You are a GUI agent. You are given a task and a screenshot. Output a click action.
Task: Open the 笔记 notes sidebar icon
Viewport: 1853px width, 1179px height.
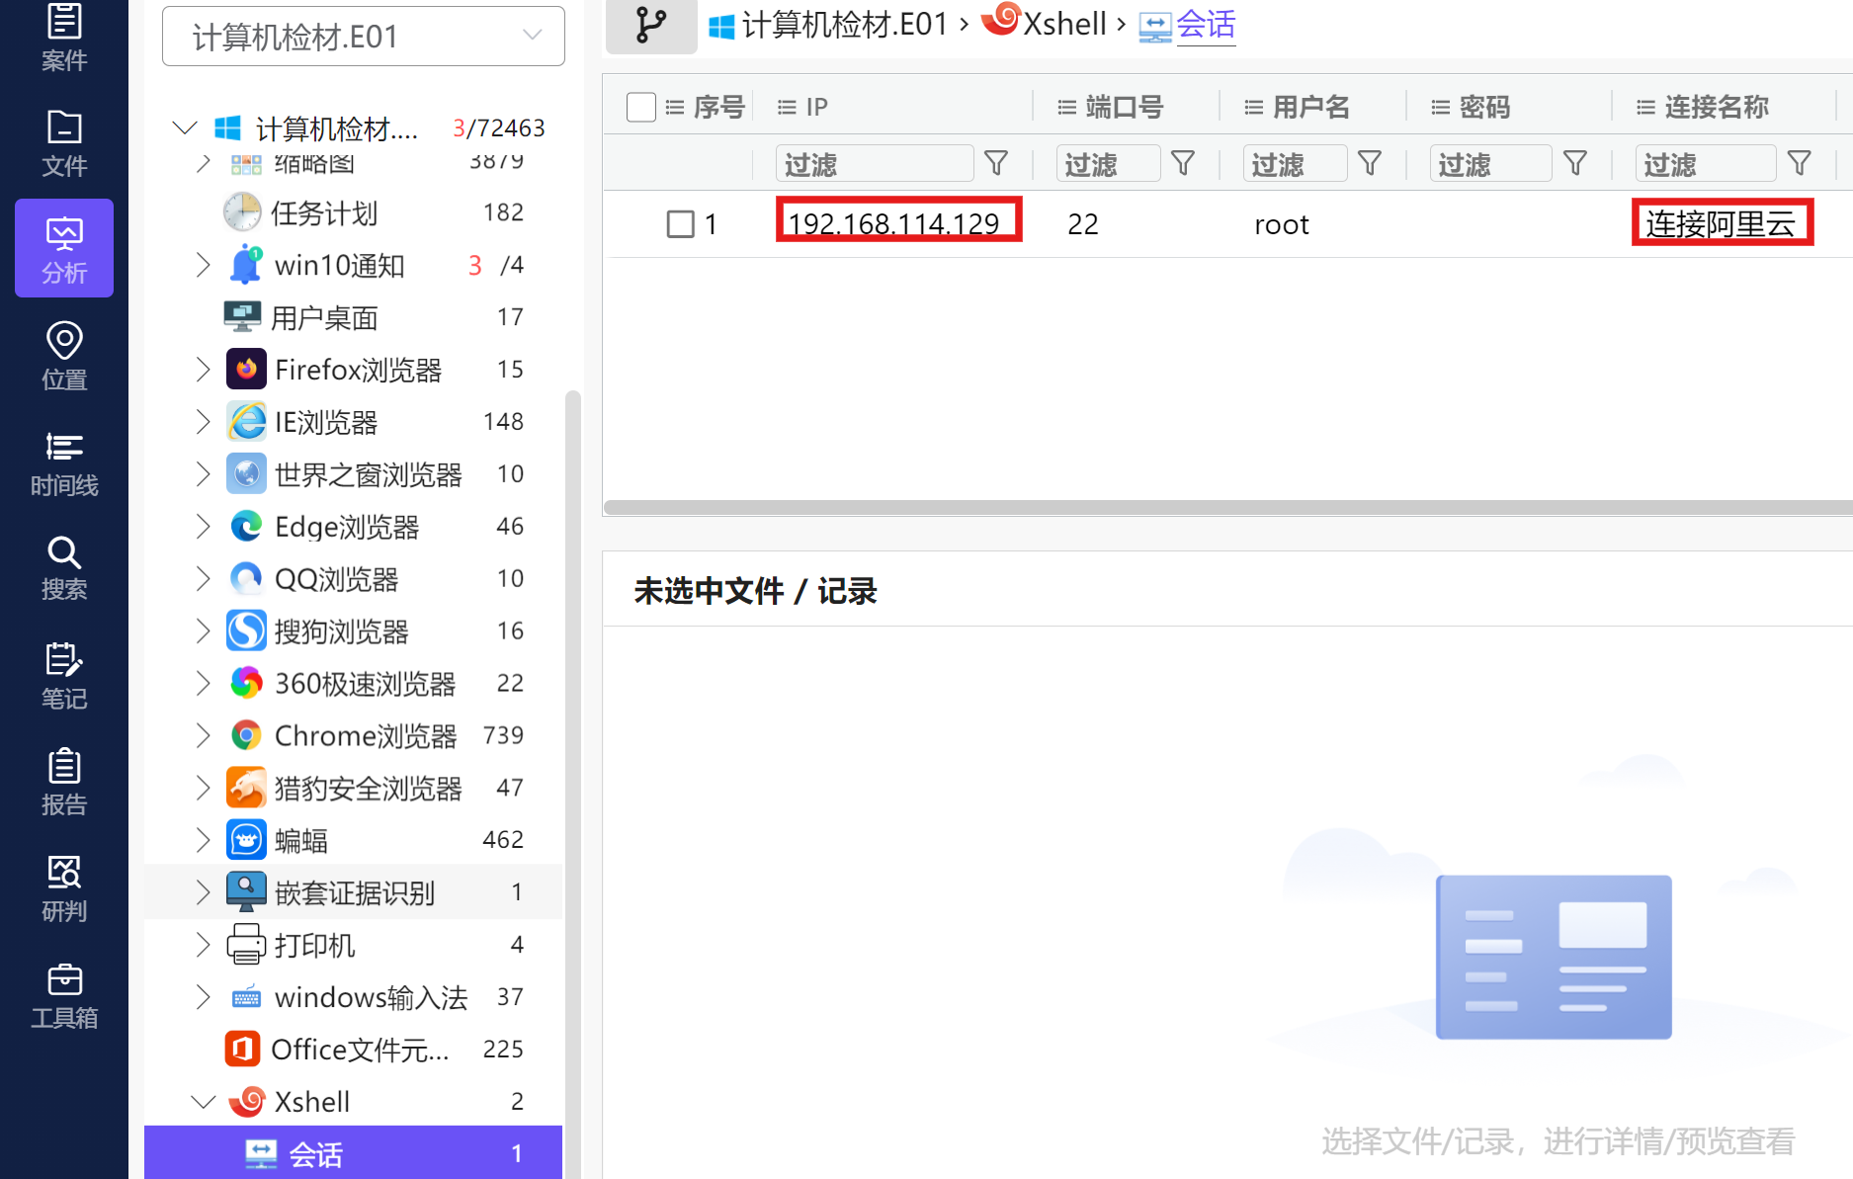[64, 676]
